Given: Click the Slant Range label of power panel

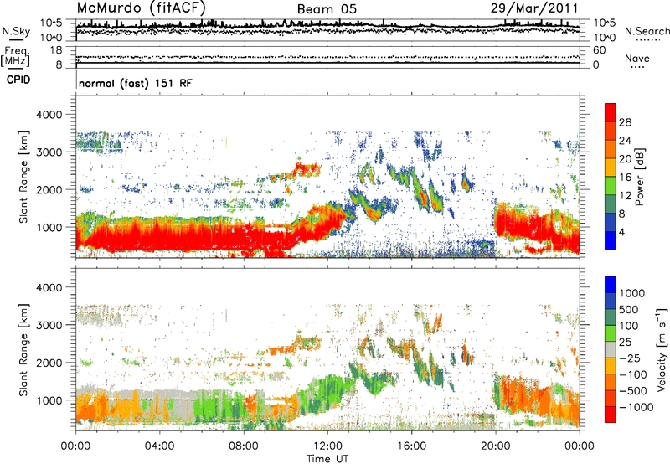Looking at the screenshot, I should [x=23, y=177].
